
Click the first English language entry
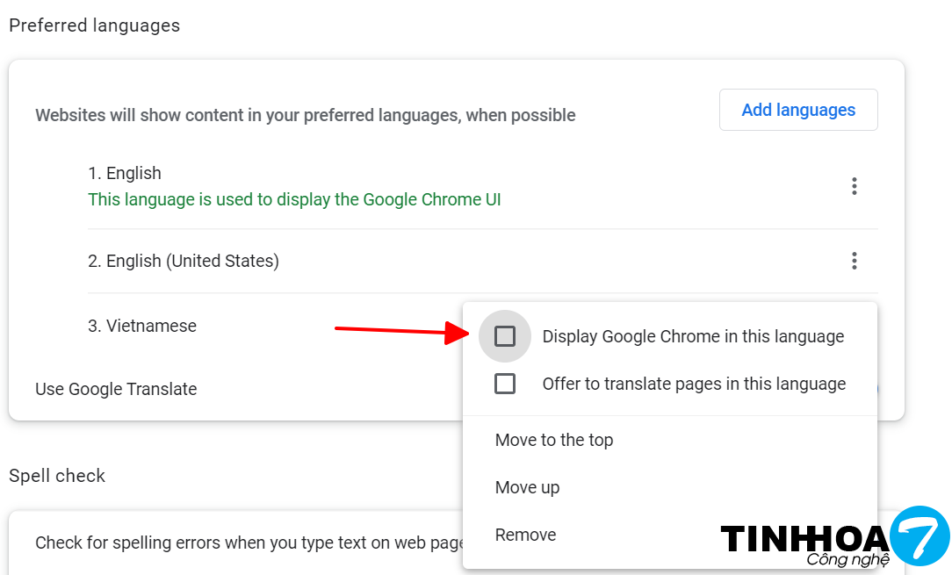(125, 173)
